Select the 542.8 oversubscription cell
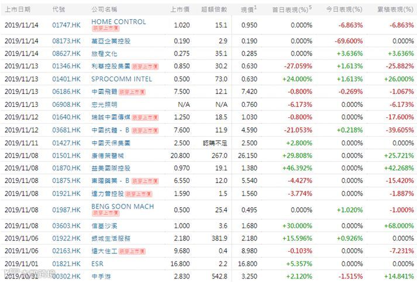This screenshot has height=282, width=417. pyautogui.click(x=219, y=276)
